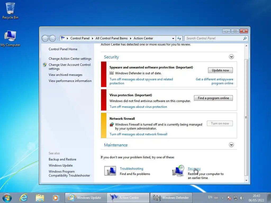Click the scrollbar down arrow
Screen dimensions: 271x203
click(x=246, y=181)
